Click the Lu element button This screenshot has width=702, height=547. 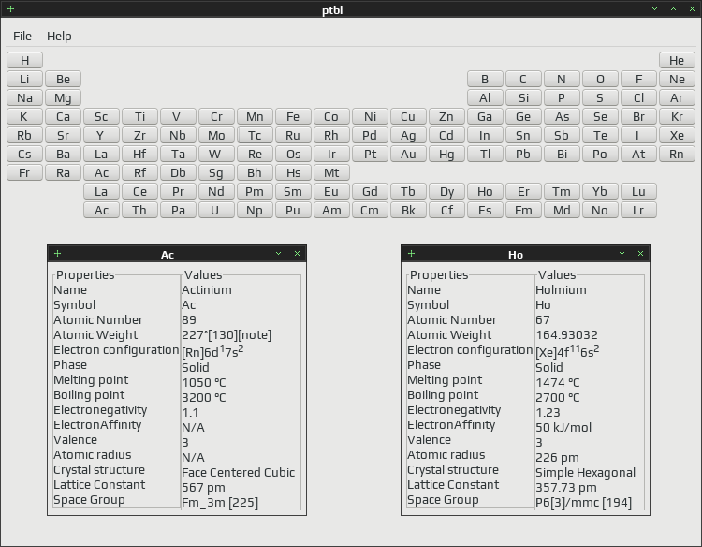638,191
